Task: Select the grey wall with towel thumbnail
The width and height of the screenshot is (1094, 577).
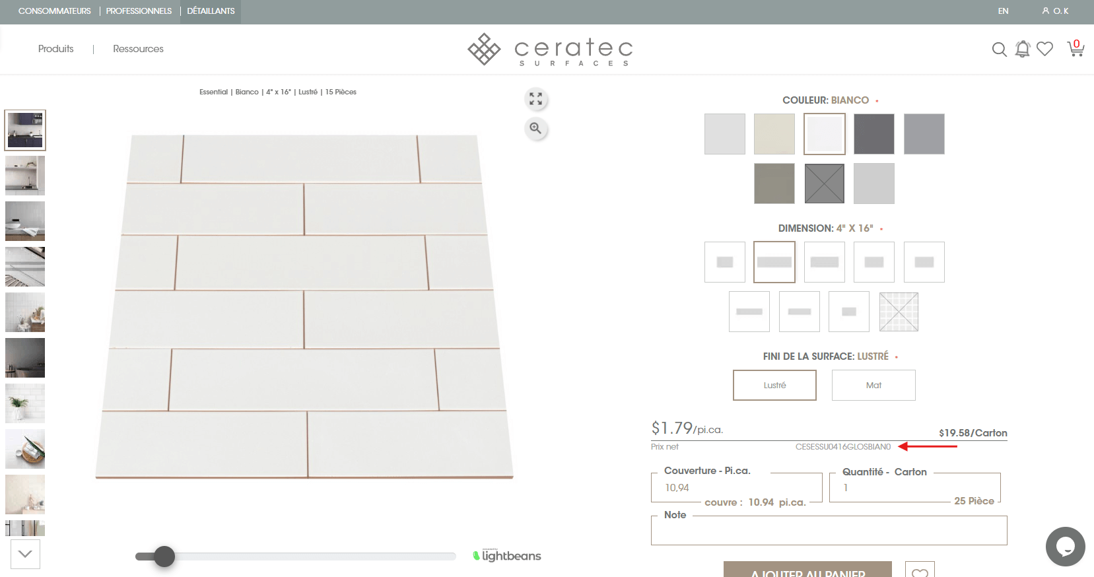Action: click(25, 221)
